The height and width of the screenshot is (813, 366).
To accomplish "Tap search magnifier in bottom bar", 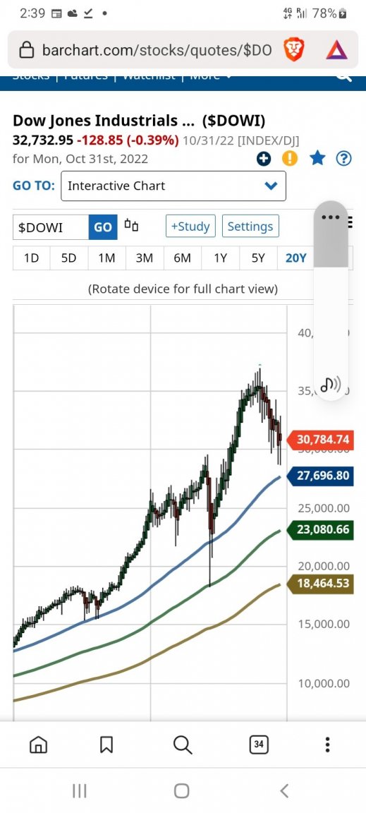I will [x=183, y=745].
